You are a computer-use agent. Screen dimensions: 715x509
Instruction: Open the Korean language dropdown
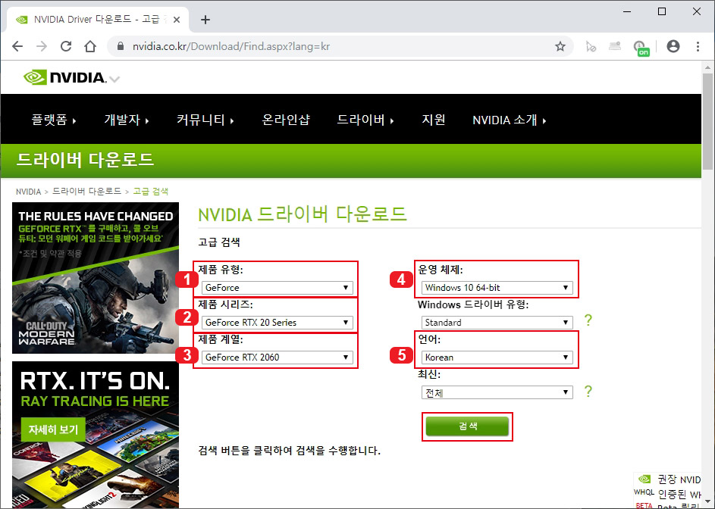click(497, 358)
